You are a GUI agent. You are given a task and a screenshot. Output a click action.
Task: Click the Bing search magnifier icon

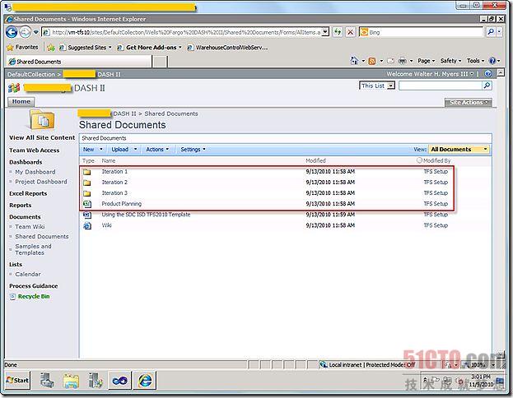(491, 32)
